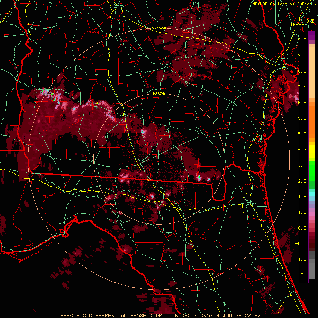318x318 pixels.
Task: Click the 0.2 legend value
Action: point(302,228)
